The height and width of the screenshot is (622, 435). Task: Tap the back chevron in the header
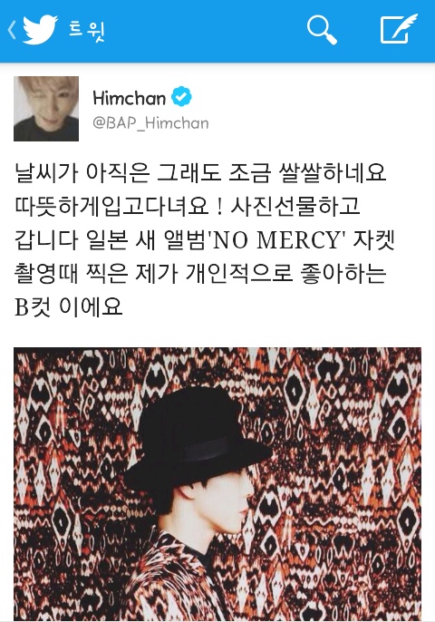[x=12, y=30]
